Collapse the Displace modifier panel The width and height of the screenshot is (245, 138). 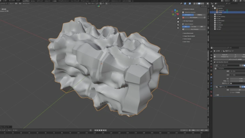215,65
